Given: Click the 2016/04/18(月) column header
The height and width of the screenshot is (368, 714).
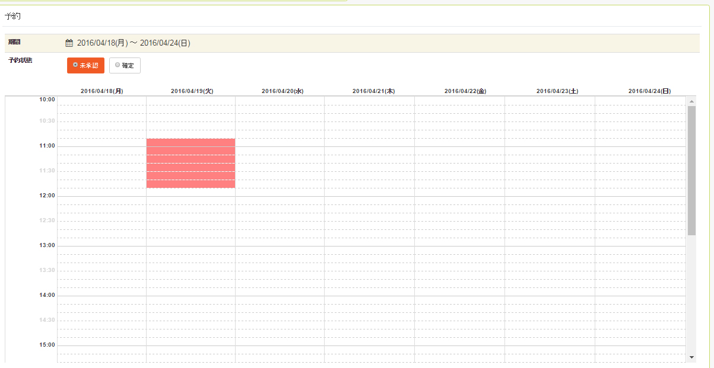Looking at the screenshot, I should 102,91.
